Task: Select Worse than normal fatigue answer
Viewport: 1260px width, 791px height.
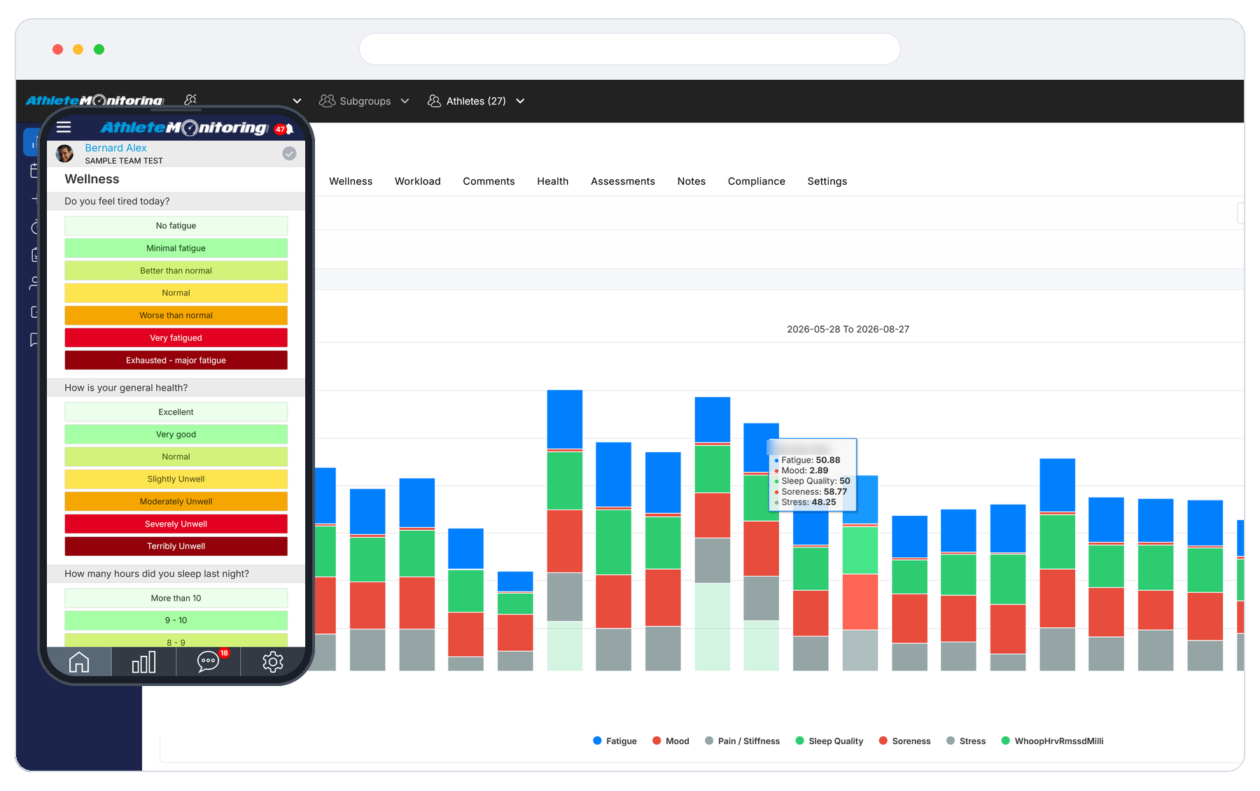Action: (176, 315)
